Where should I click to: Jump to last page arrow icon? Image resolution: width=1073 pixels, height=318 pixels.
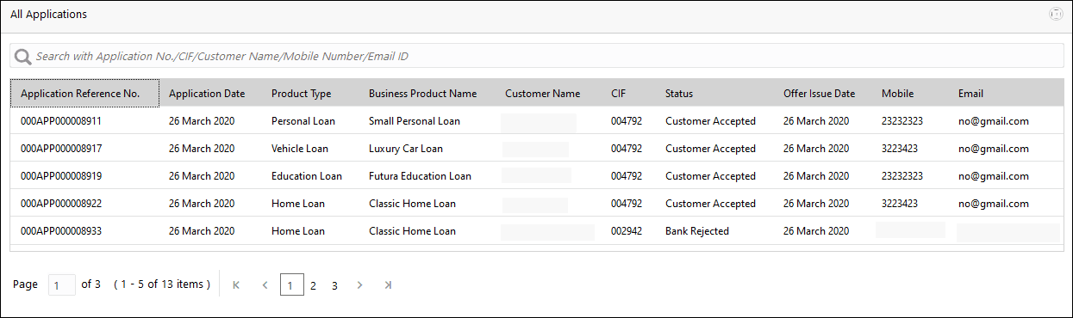(388, 284)
